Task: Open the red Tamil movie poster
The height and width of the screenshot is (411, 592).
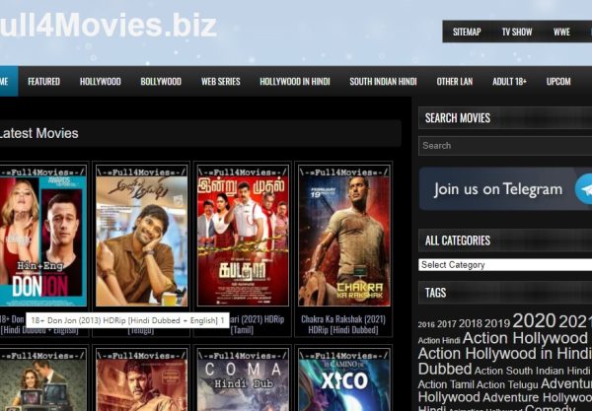Action: coord(243,236)
